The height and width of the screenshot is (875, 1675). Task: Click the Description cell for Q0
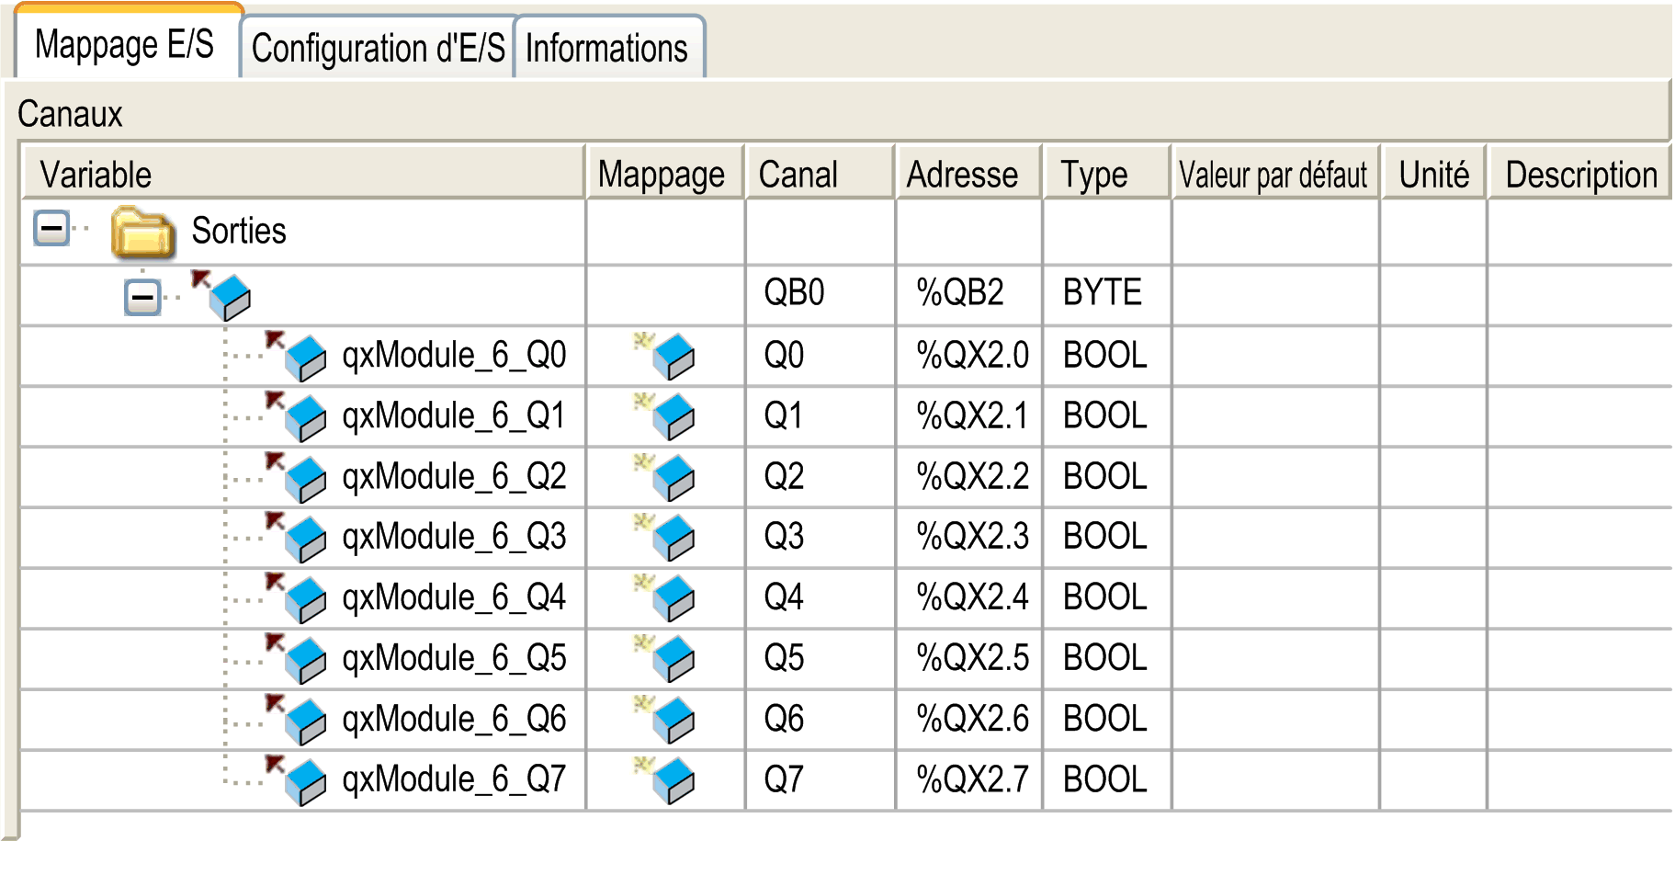pos(1578,355)
